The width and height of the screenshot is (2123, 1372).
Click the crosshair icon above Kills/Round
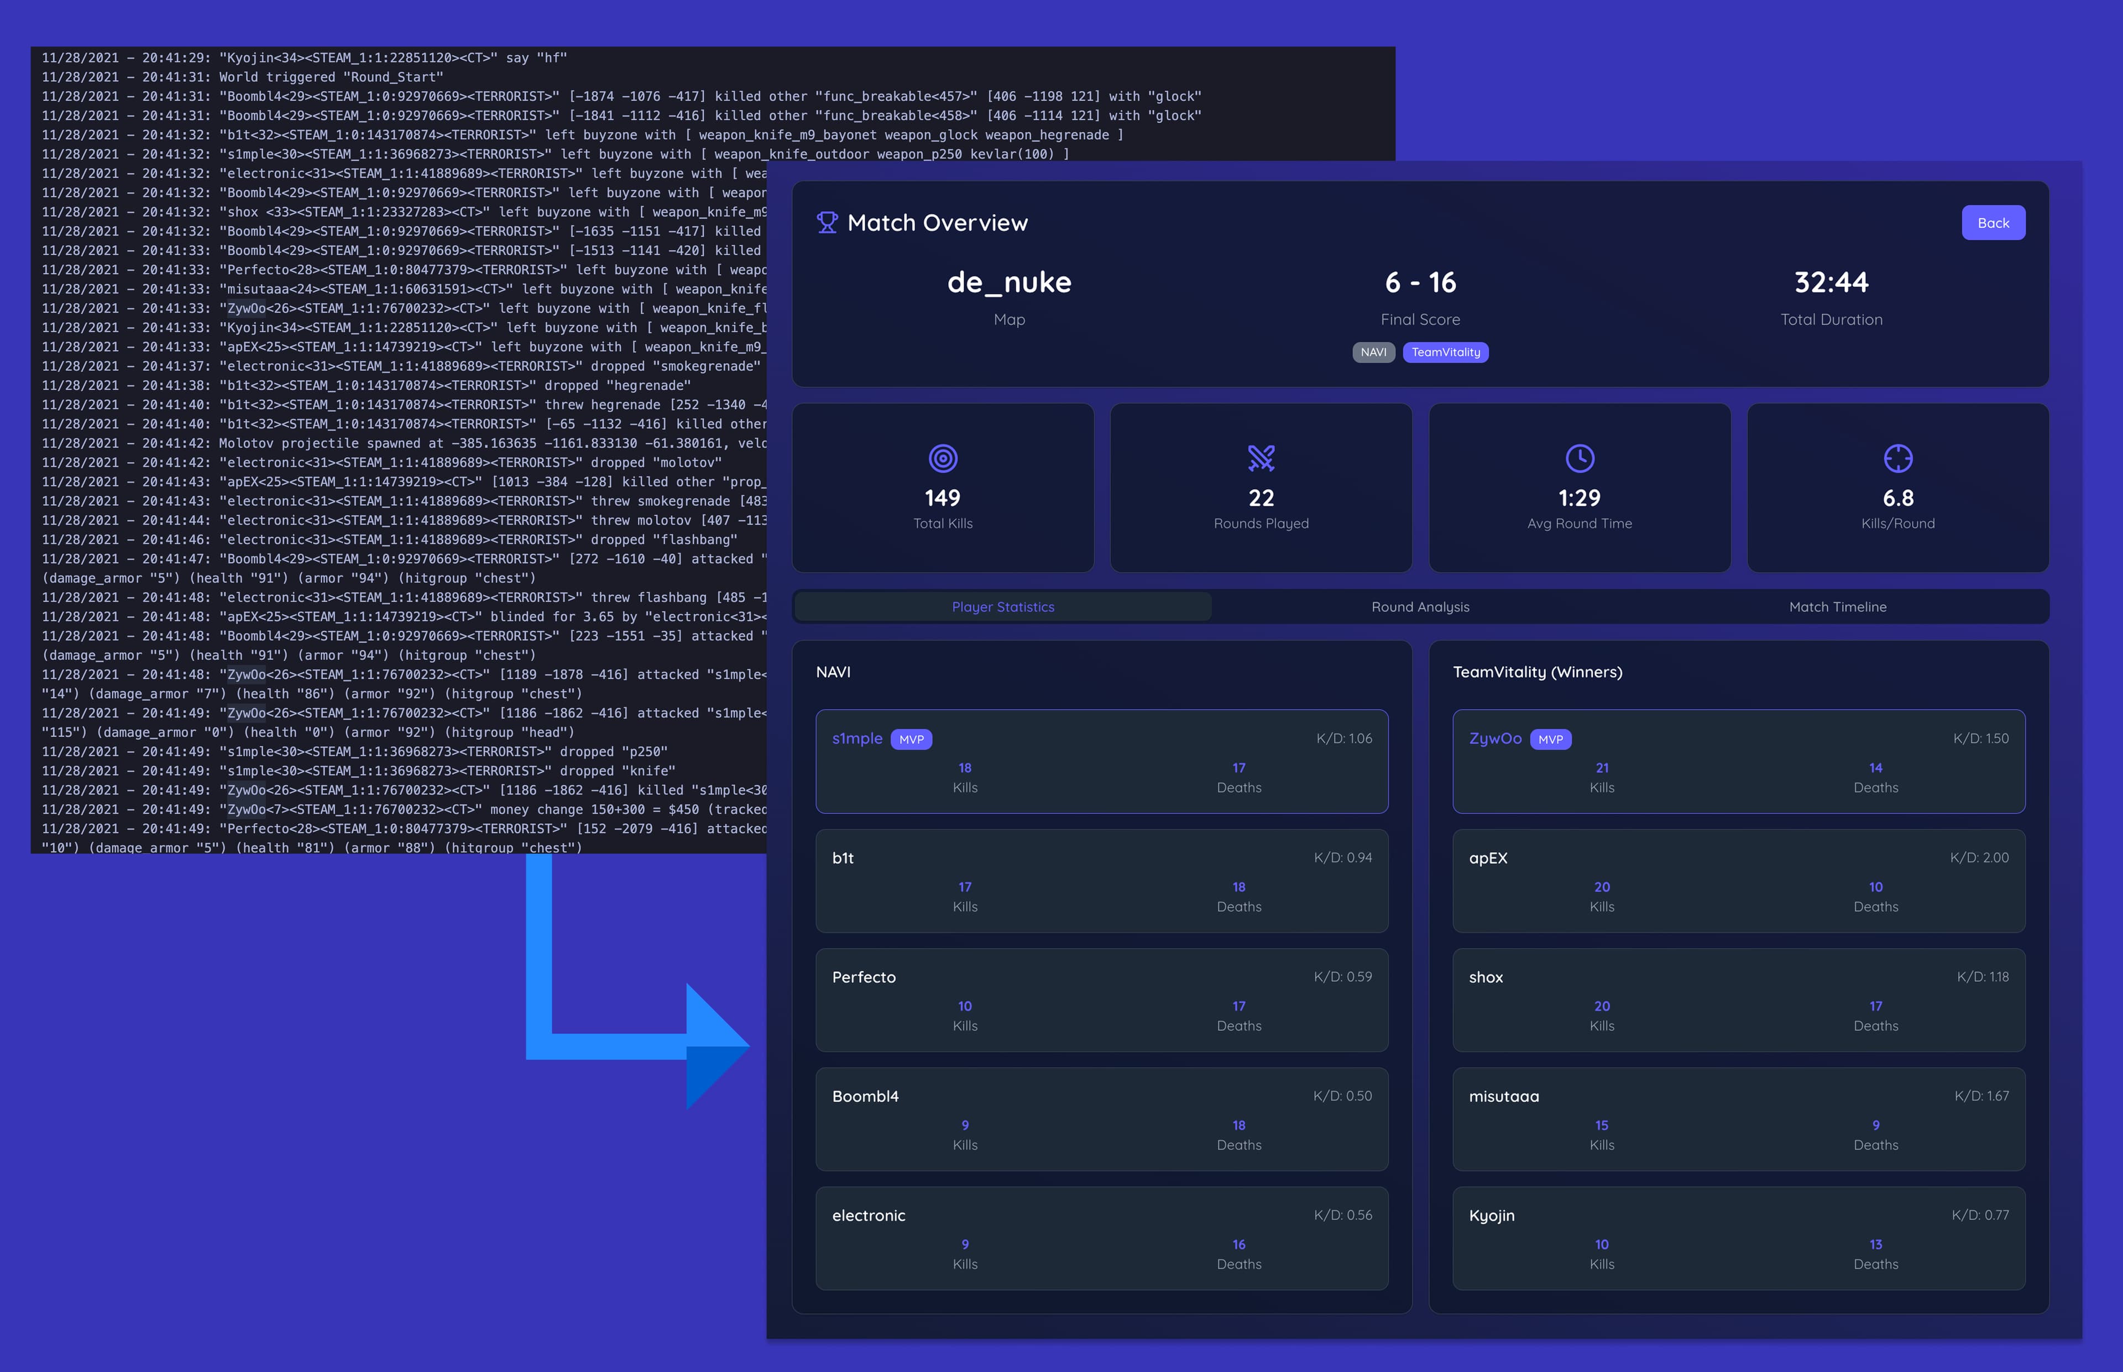point(1897,459)
